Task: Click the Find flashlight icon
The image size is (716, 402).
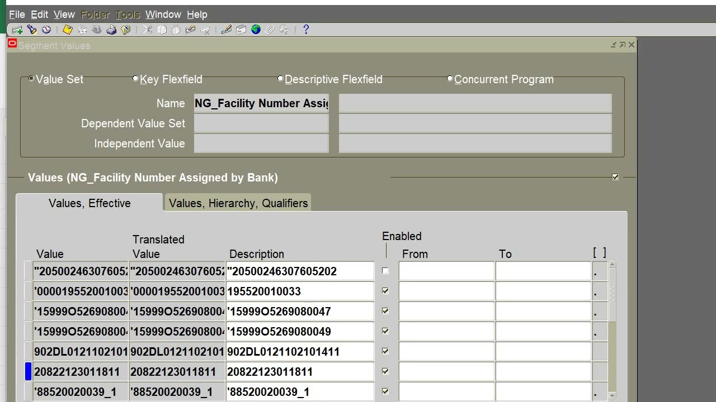Action: point(32,30)
